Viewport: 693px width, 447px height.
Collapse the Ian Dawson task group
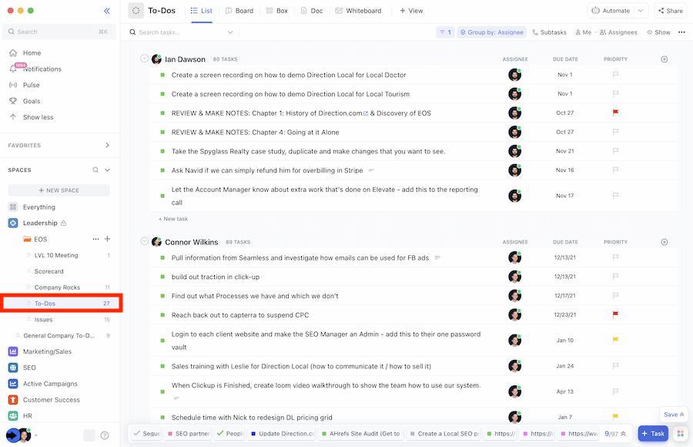143,57
